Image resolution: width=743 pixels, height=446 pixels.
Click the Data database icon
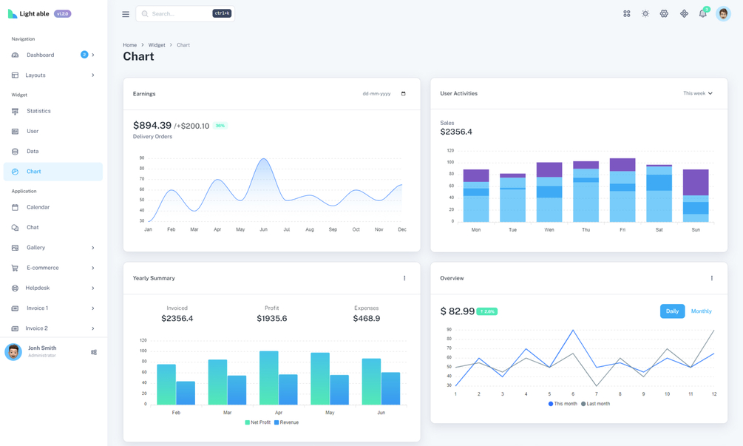click(16, 152)
